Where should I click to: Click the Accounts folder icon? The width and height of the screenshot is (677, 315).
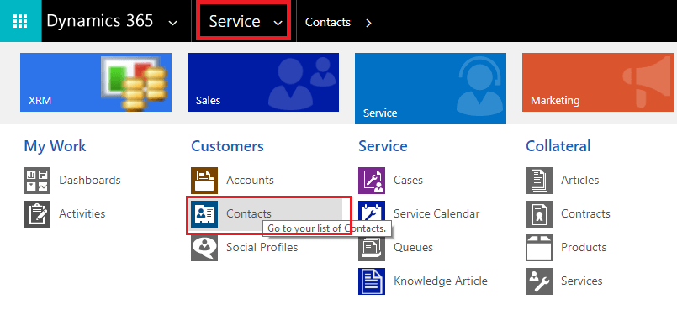(x=204, y=181)
